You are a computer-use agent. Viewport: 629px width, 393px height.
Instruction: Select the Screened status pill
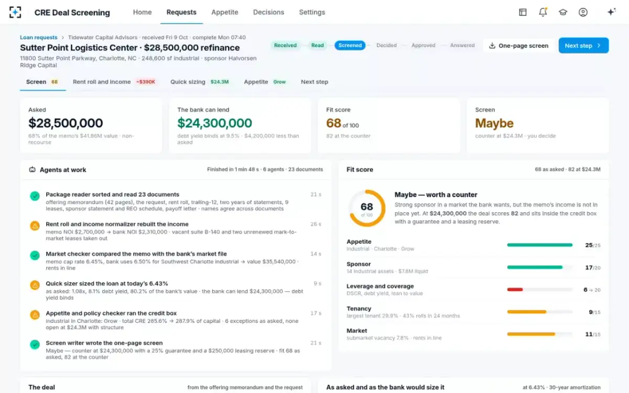[x=350, y=46]
